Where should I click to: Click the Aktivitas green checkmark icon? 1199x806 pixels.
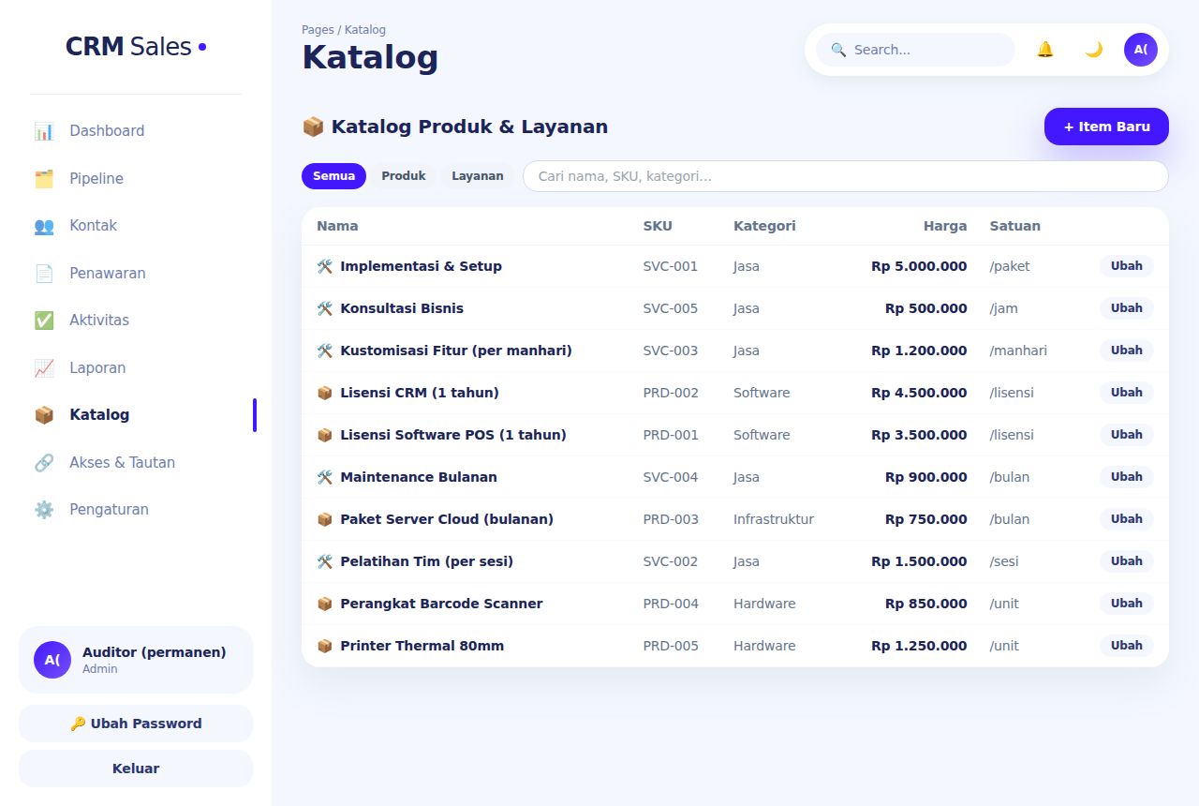click(44, 321)
